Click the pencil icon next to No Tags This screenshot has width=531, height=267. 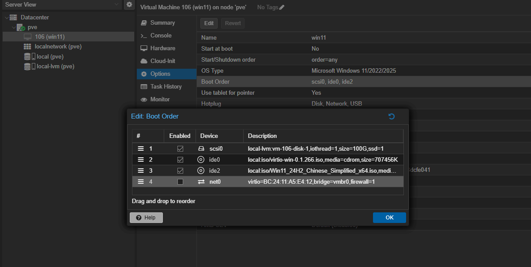click(x=282, y=7)
